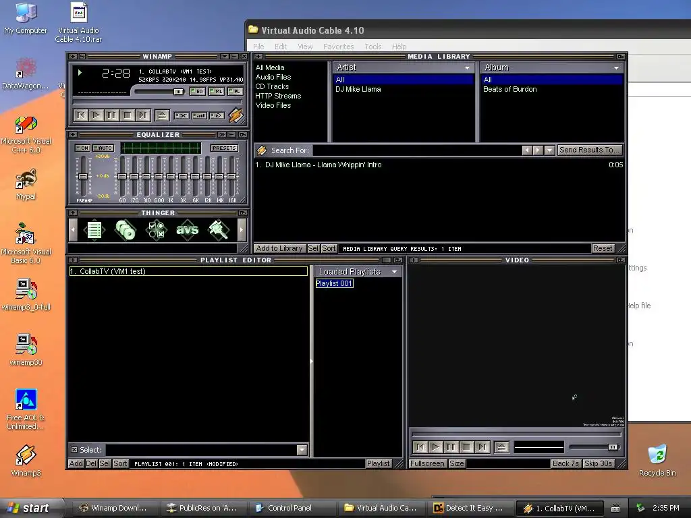Open the preferences checkboxes icon in Thinger

pyautogui.click(x=157, y=230)
